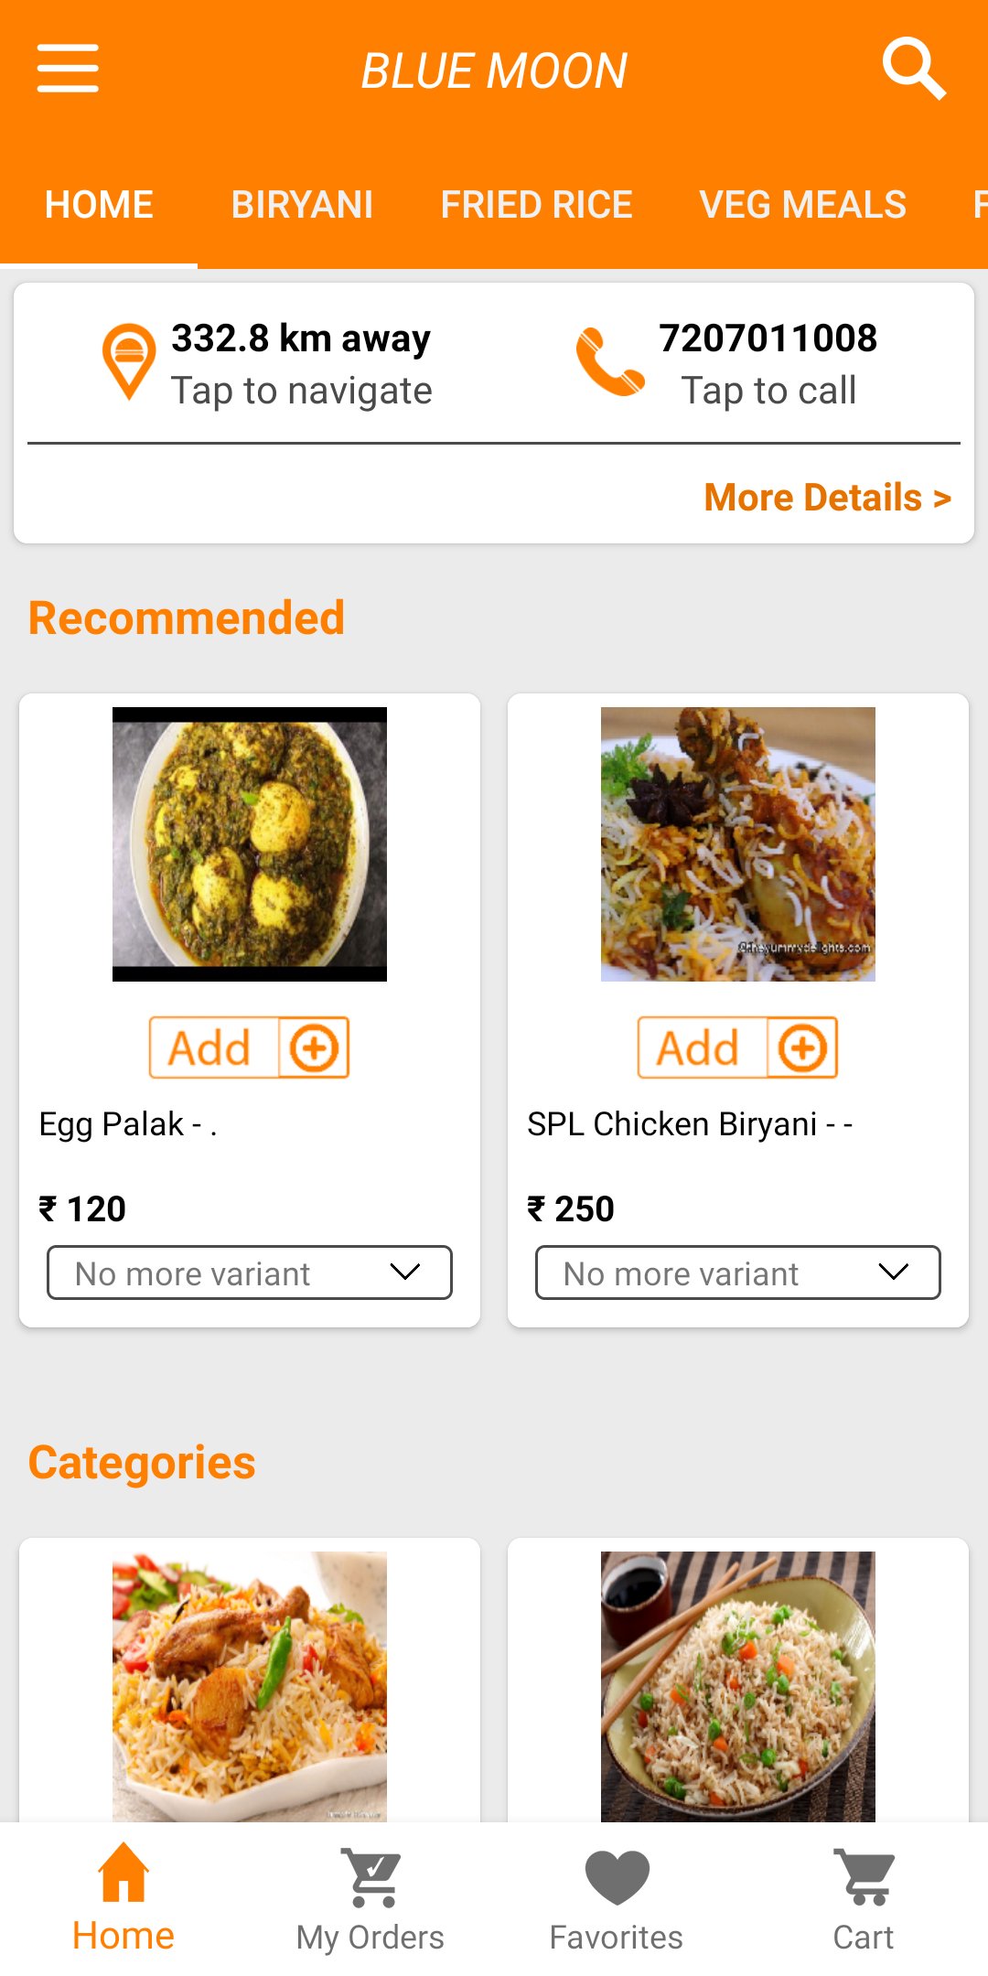The height and width of the screenshot is (1976, 988).
Task: Switch to the FRIED RICE tab
Action: (x=536, y=205)
